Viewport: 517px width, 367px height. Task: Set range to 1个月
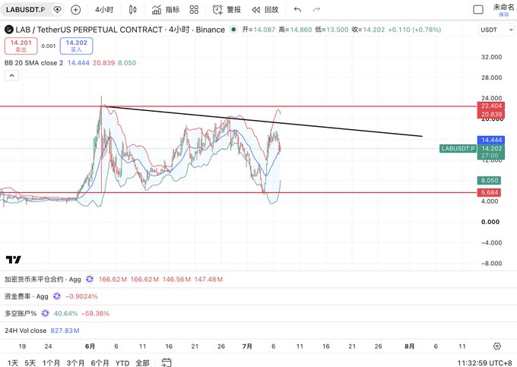point(51,362)
